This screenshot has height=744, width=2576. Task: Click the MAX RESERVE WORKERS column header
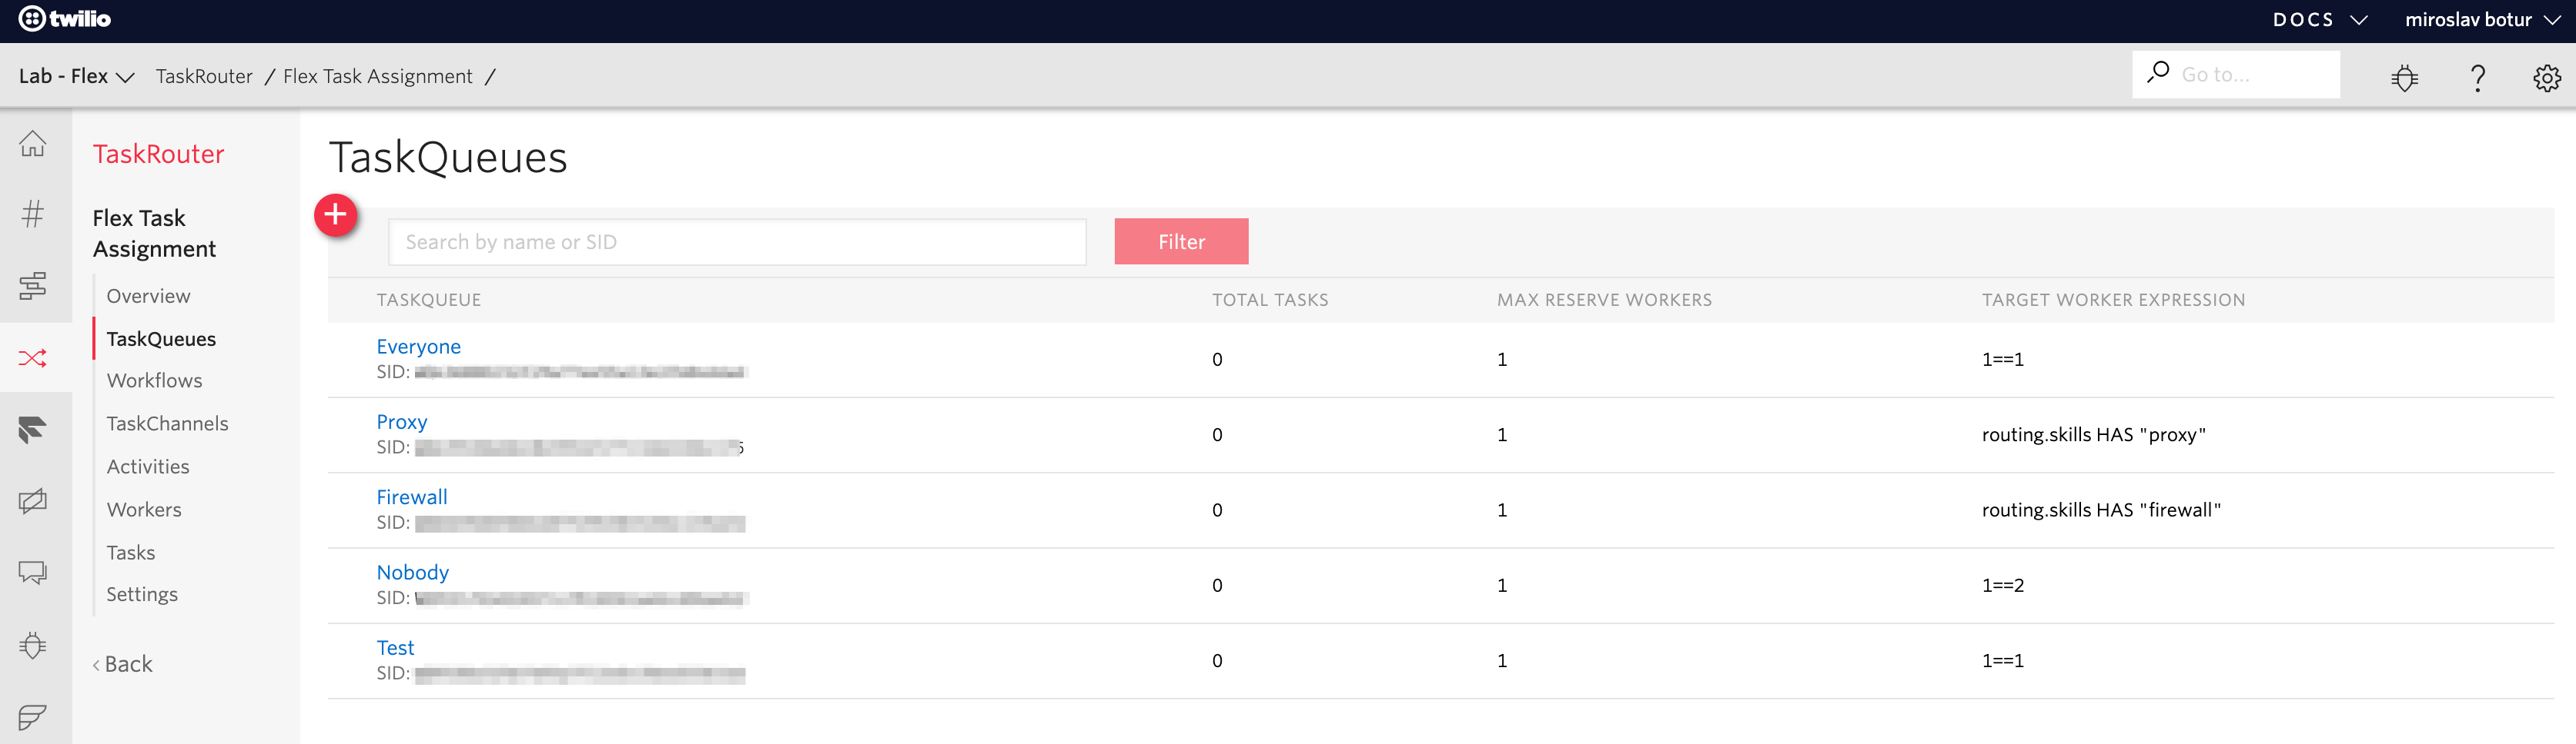(x=1604, y=300)
